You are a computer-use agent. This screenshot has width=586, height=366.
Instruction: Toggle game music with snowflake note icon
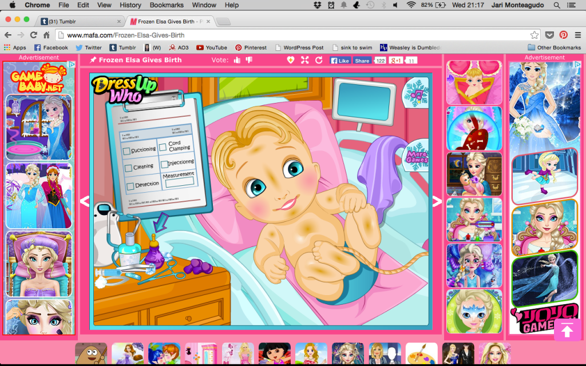click(x=416, y=91)
